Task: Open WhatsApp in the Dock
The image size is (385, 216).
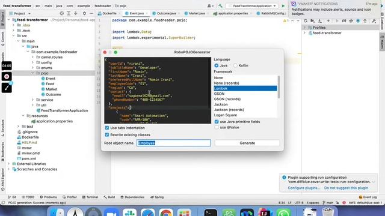Action: pos(283,212)
